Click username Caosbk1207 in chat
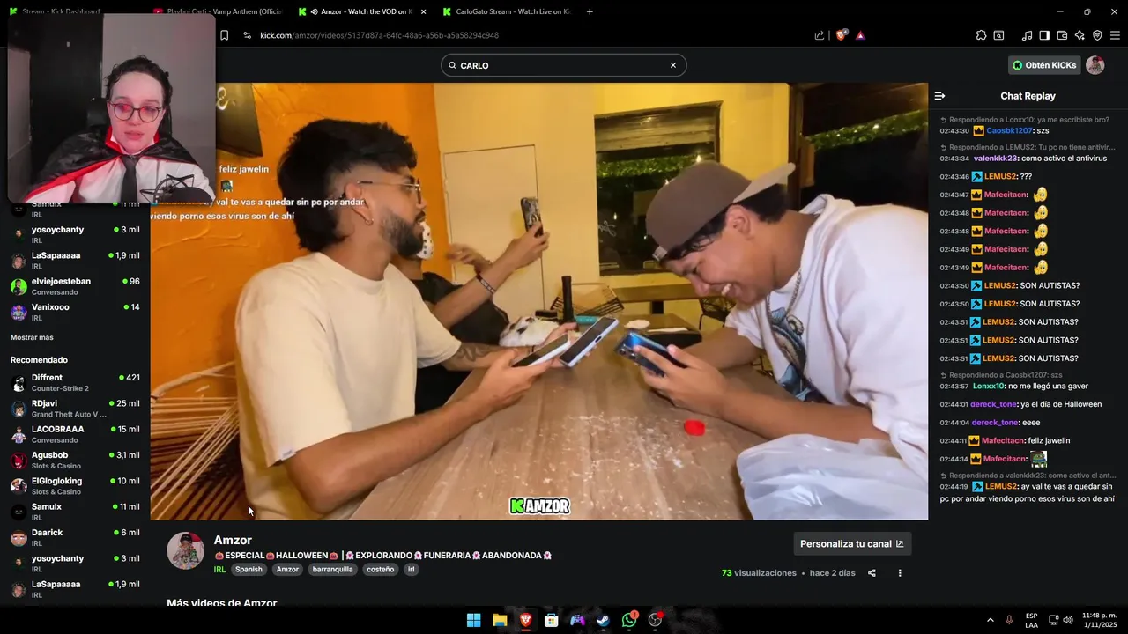 coord(1010,130)
